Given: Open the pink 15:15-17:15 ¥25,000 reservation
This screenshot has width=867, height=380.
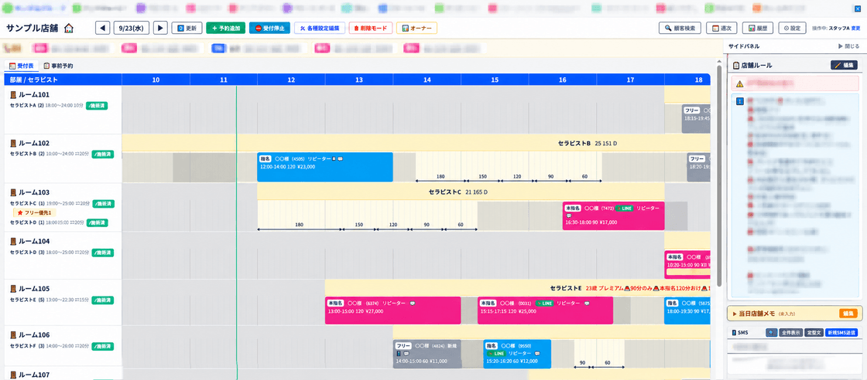Looking at the screenshot, I should [x=545, y=310].
